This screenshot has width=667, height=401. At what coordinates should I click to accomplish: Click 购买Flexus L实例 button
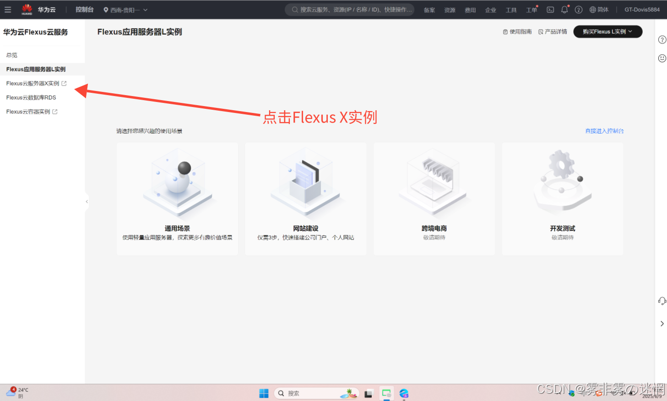point(608,32)
